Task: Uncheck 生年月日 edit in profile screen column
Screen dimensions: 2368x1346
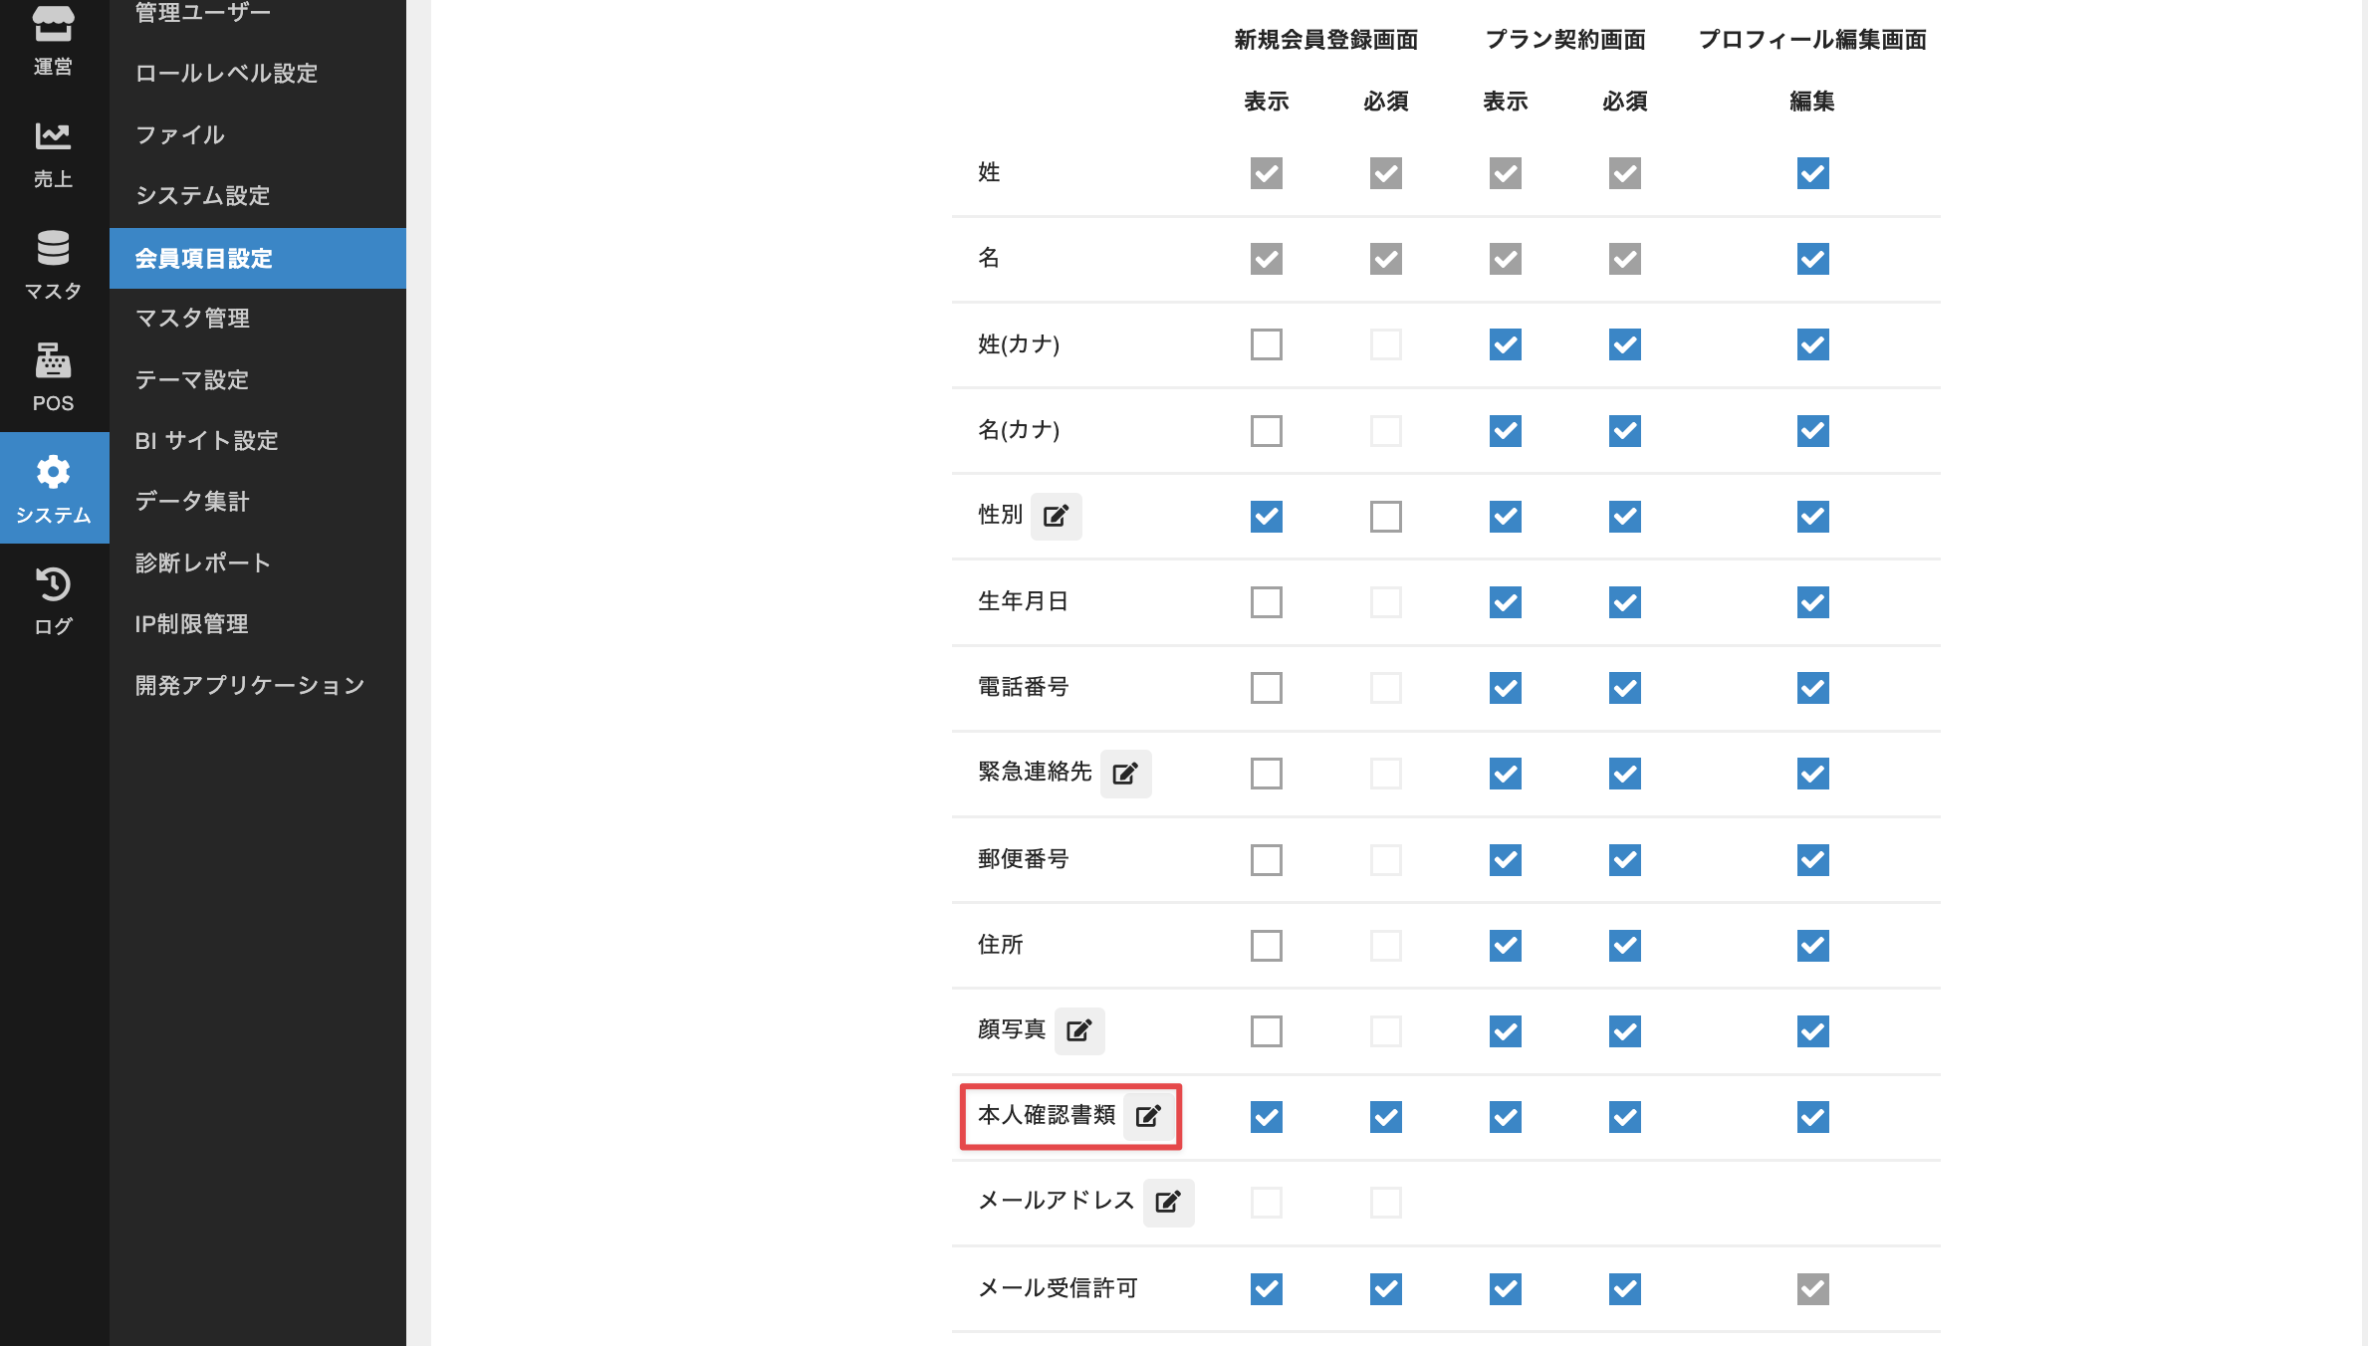Action: point(1812,602)
